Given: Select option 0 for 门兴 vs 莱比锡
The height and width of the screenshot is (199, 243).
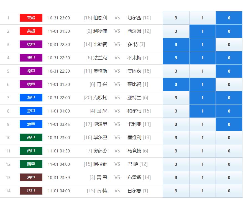Looking at the screenshot, I should 229,85.
